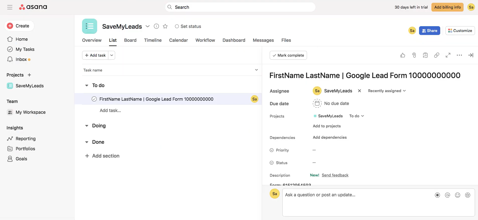Open the Timeline tab
478x220 pixels.
[x=153, y=40]
